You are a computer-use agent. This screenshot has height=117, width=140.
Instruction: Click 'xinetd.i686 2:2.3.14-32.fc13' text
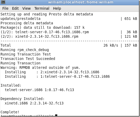[34, 103]
